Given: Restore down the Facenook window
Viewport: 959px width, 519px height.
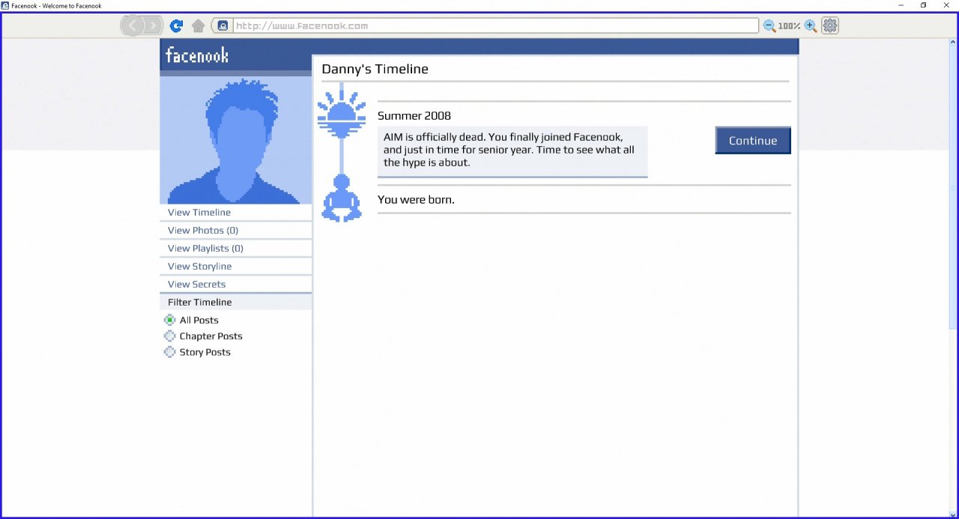Looking at the screenshot, I should coord(924,5).
